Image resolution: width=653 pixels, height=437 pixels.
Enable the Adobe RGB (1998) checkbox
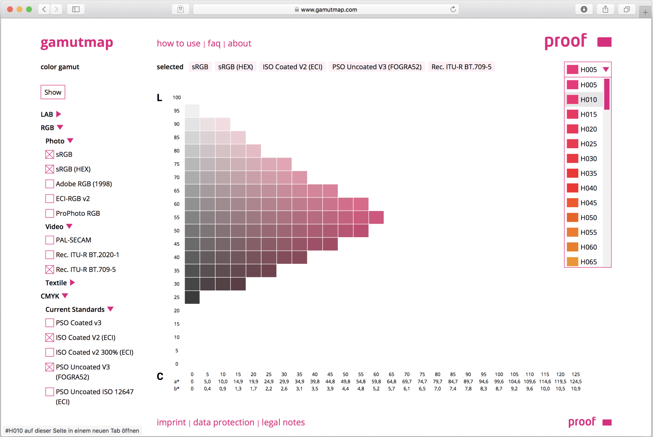(49, 184)
